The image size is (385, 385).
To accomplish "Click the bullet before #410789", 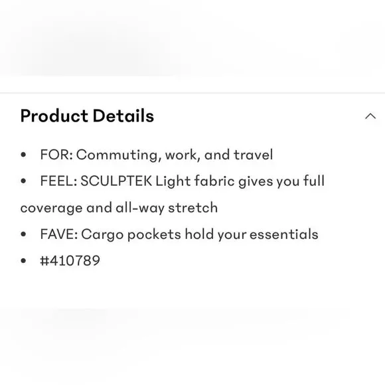I will tap(24, 260).
